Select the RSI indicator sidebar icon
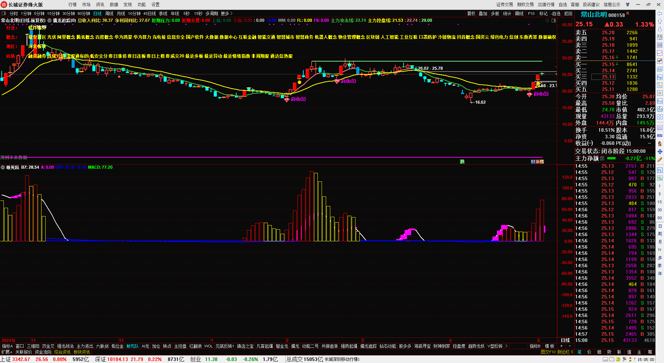The height and width of the screenshot is (363, 664). 660,136
